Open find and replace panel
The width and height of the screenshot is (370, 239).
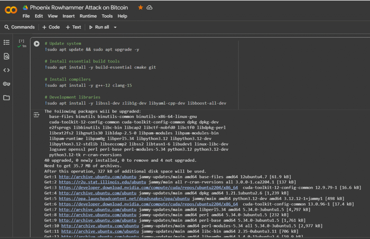[x=6, y=56]
